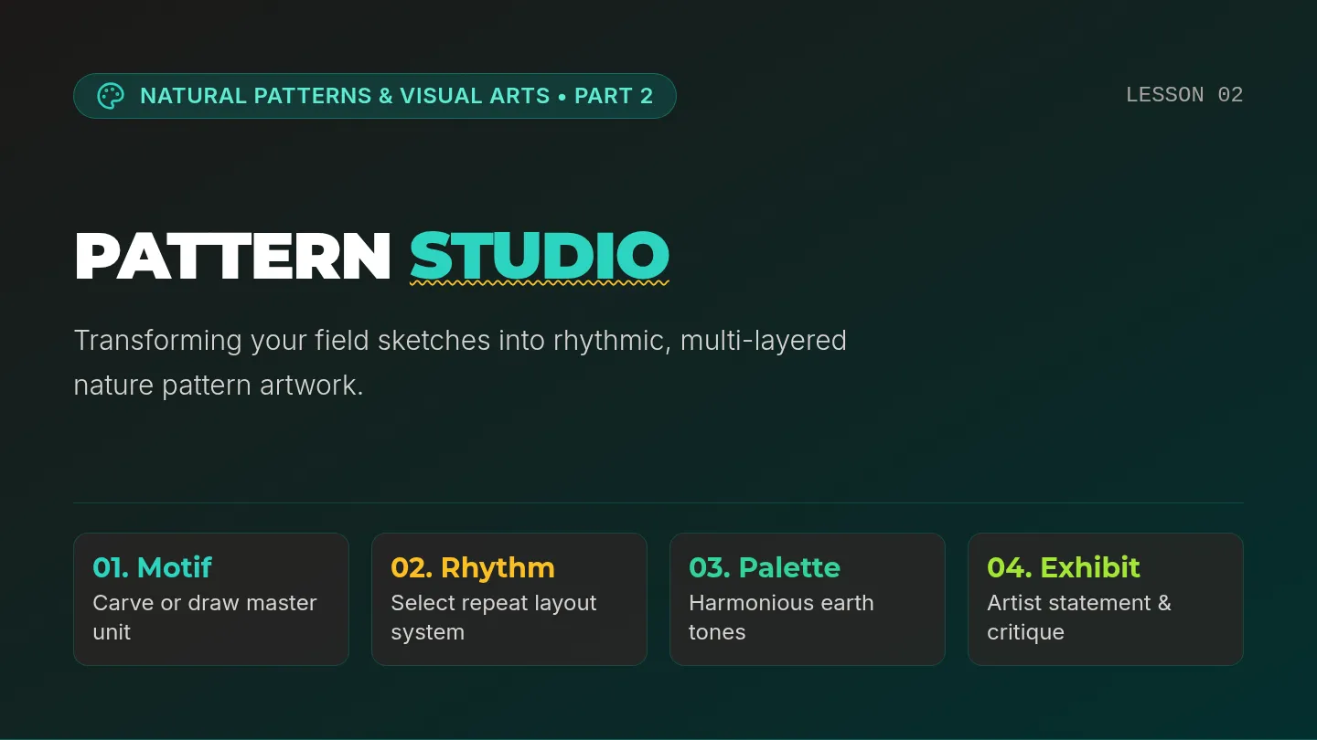The width and height of the screenshot is (1317, 740).
Task: Open the 04. Exhibit card
Action: click(x=1106, y=599)
